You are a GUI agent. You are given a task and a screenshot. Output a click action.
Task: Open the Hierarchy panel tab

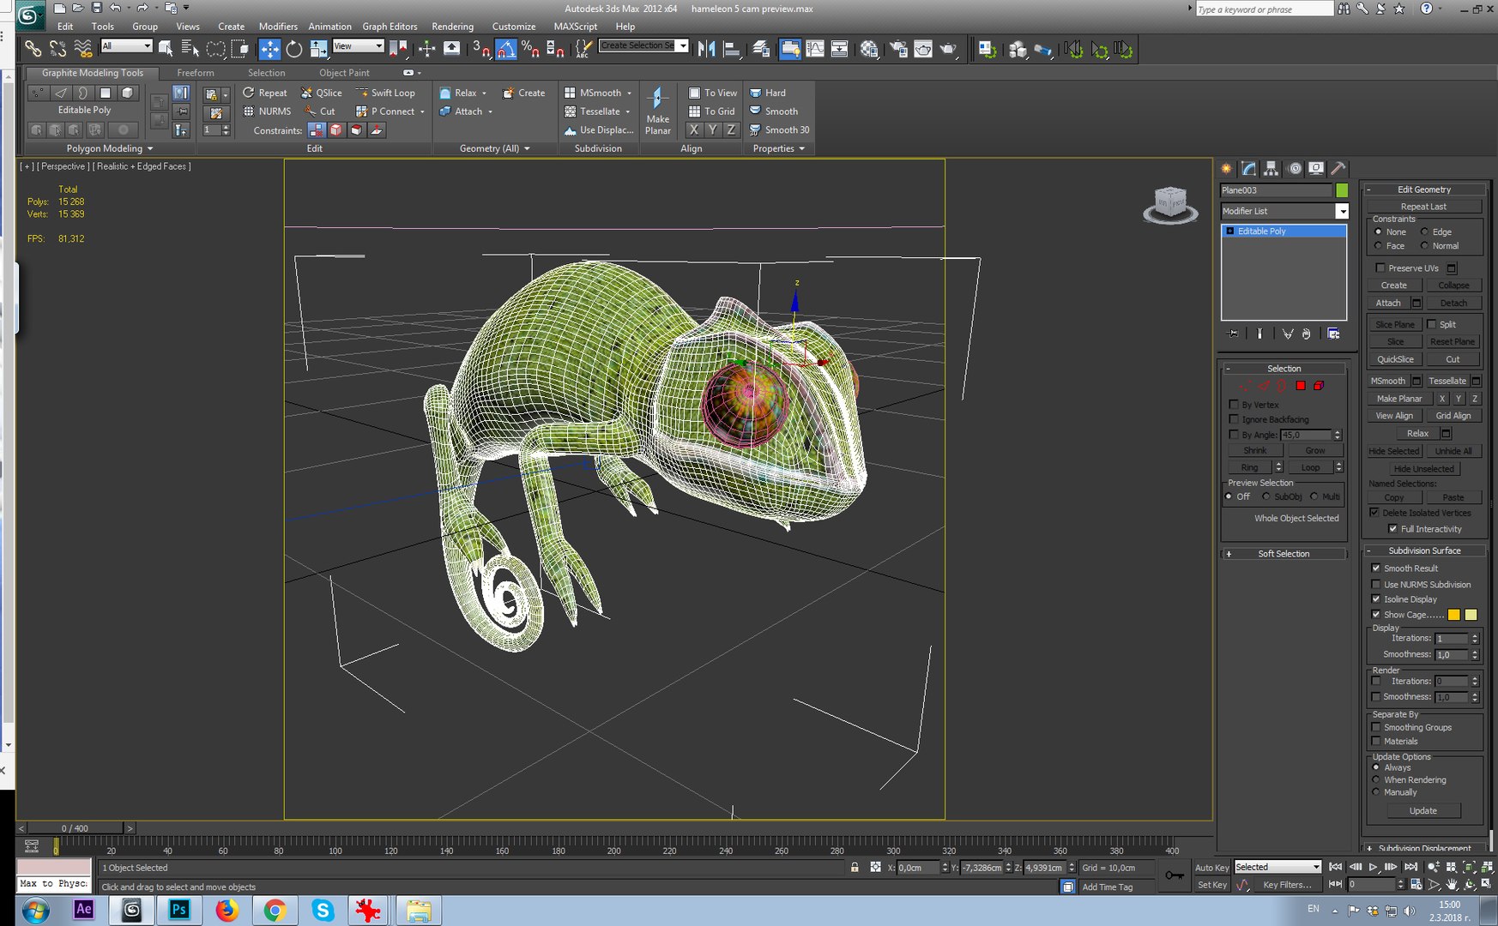(1271, 169)
